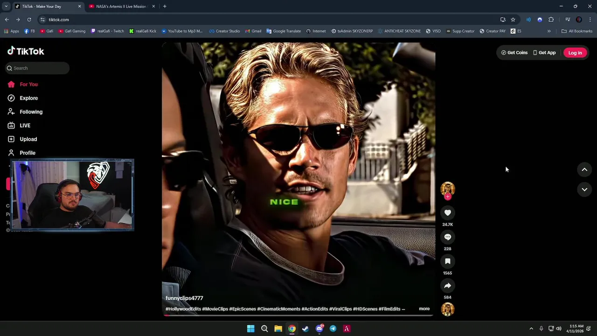Bookmark this page with star icon
Viewport: 597px width, 336px height.
click(513, 20)
